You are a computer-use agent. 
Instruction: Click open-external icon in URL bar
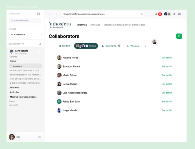tap(142, 14)
